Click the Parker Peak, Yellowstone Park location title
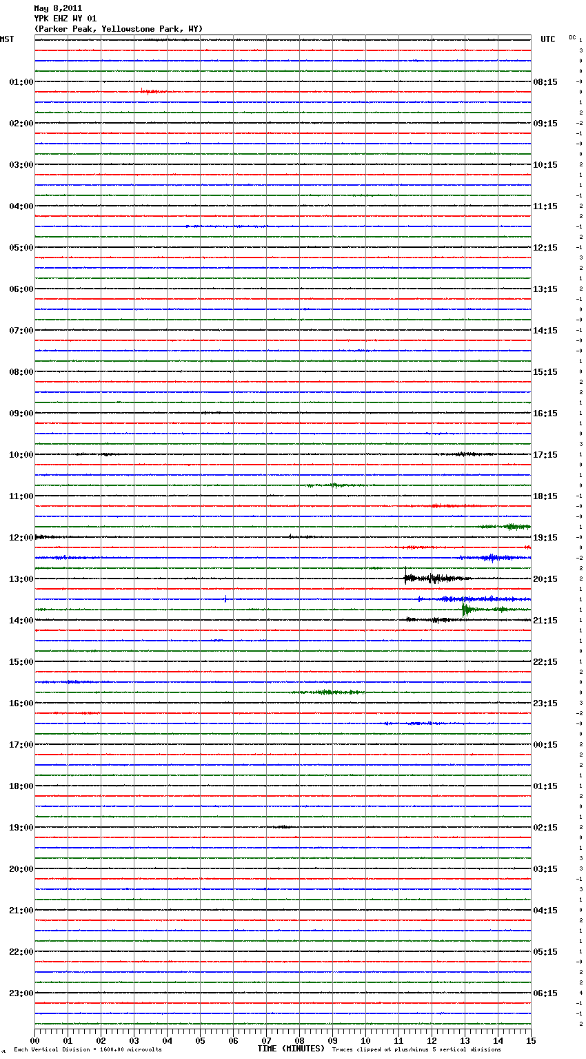This screenshot has height=1059, width=586. (x=119, y=29)
